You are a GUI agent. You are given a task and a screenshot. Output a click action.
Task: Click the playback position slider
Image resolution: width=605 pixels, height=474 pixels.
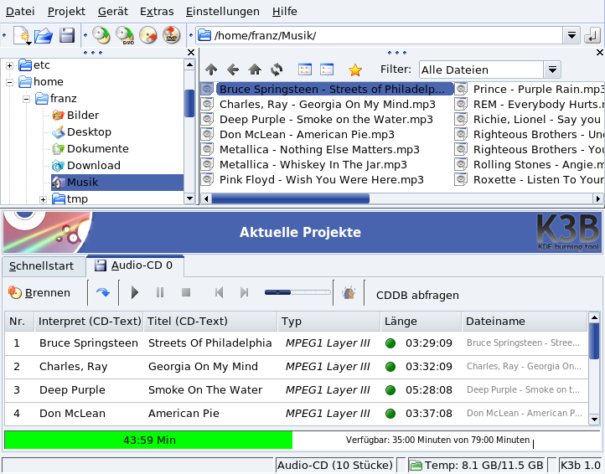(297, 293)
